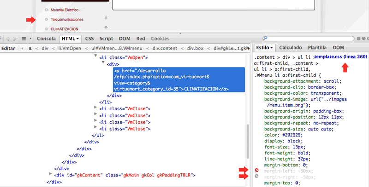Open the Script tab
Screen dimensions: 369x187
[x=106, y=39]
